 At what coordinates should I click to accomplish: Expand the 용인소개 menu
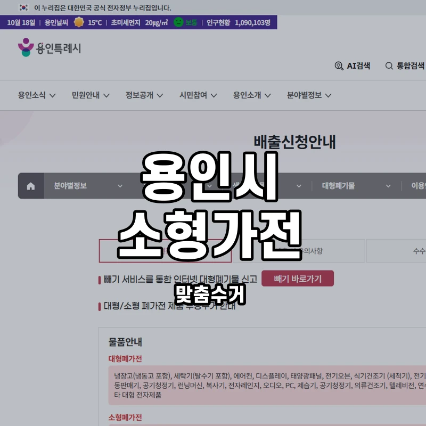[x=252, y=95]
